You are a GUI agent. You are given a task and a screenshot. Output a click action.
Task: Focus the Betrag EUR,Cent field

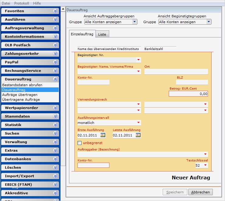188,94
